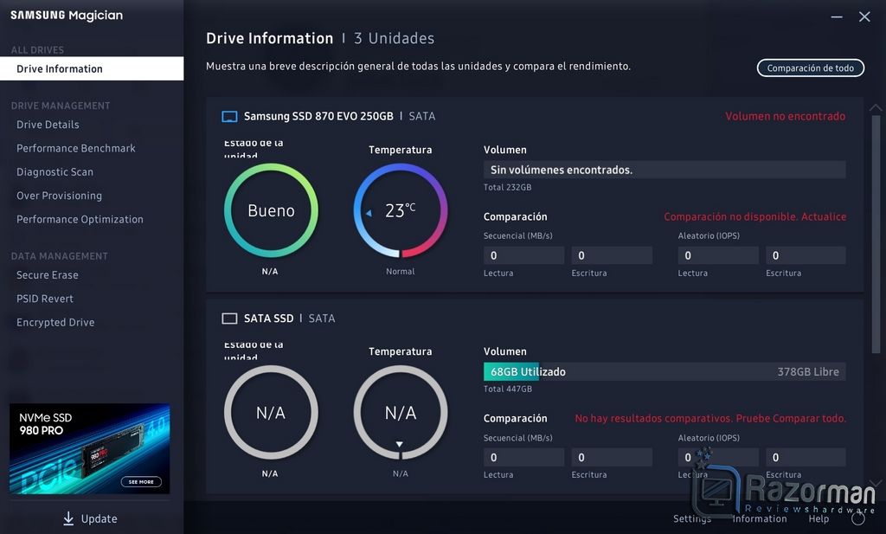886x534 pixels.
Task: Open PSID Revert page
Action: (45, 299)
